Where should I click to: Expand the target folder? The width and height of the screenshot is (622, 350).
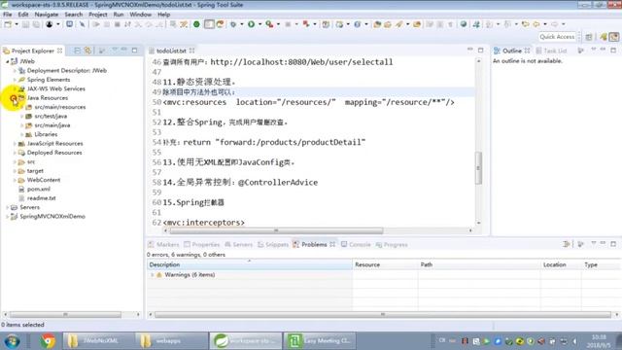click(15, 171)
